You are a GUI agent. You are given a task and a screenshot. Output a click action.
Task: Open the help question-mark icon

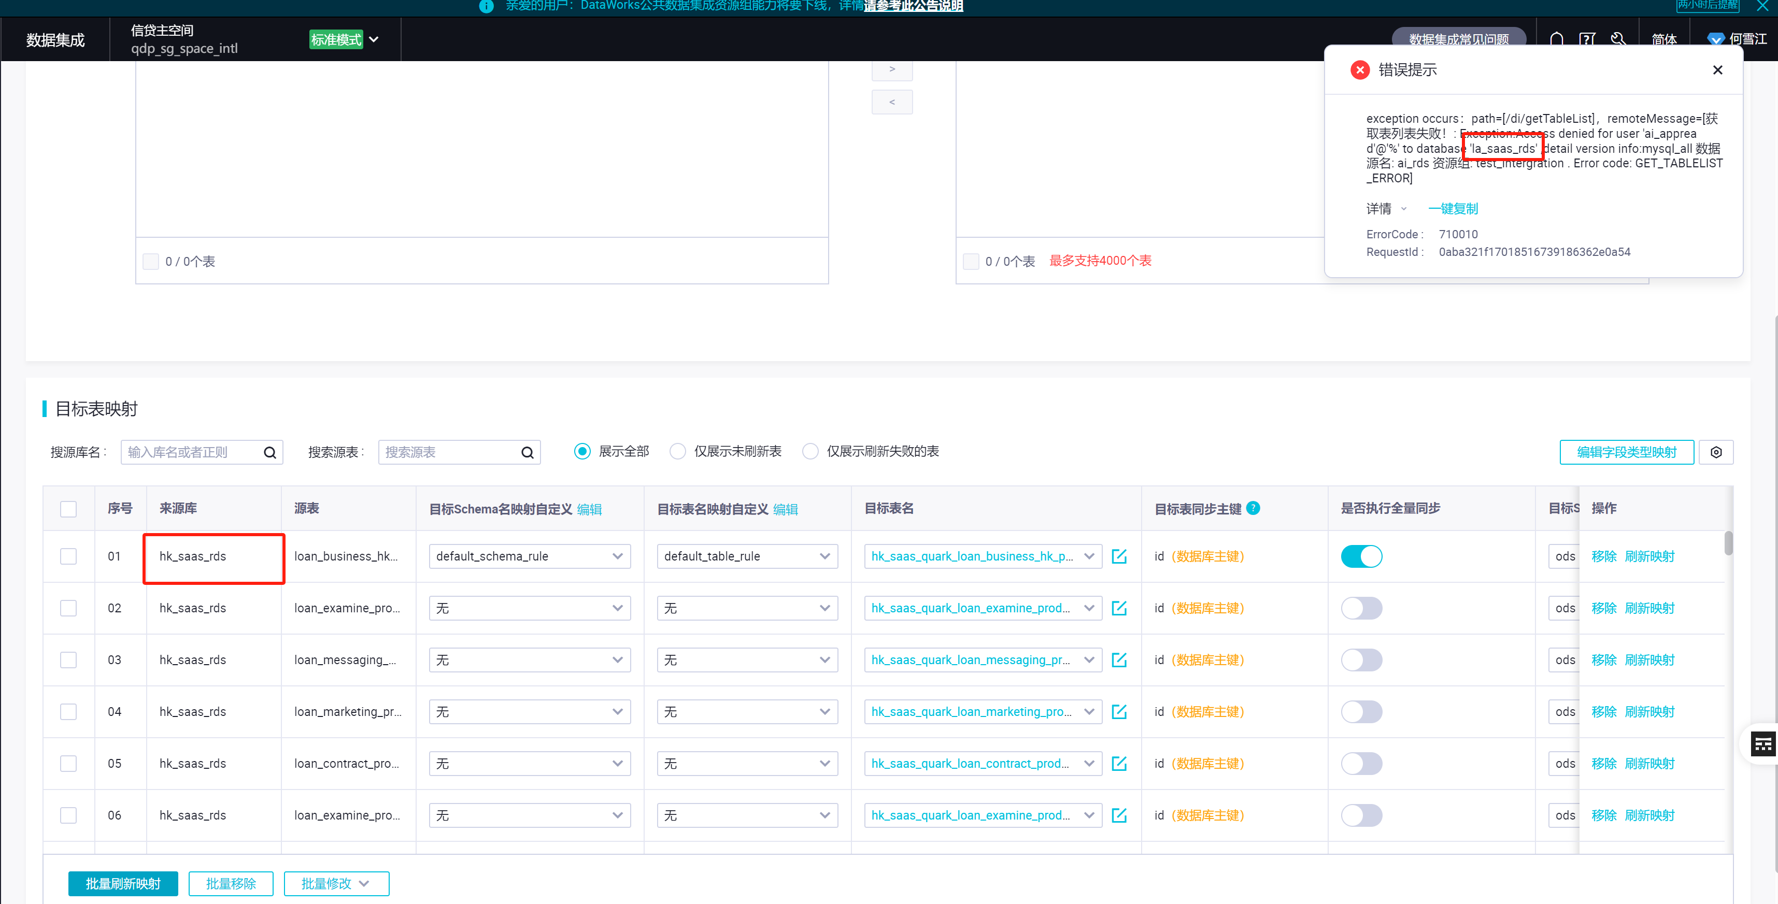point(1587,39)
